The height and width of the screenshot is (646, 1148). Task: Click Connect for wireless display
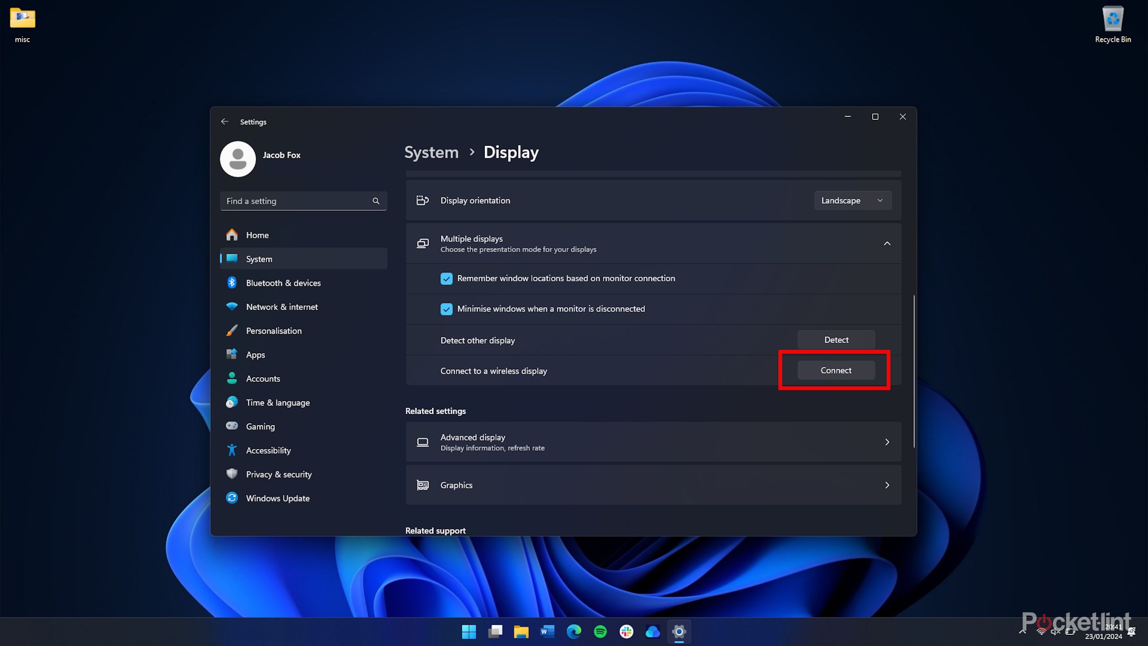836,371
